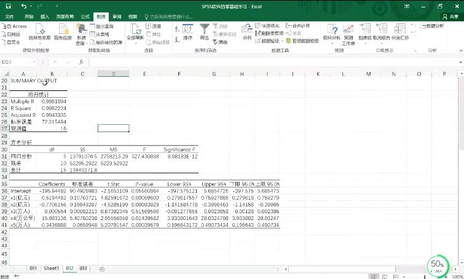Viewport: 464px width, 279px height.
Task: Open 高级 advanced filter
Action: click(x=221, y=42)
